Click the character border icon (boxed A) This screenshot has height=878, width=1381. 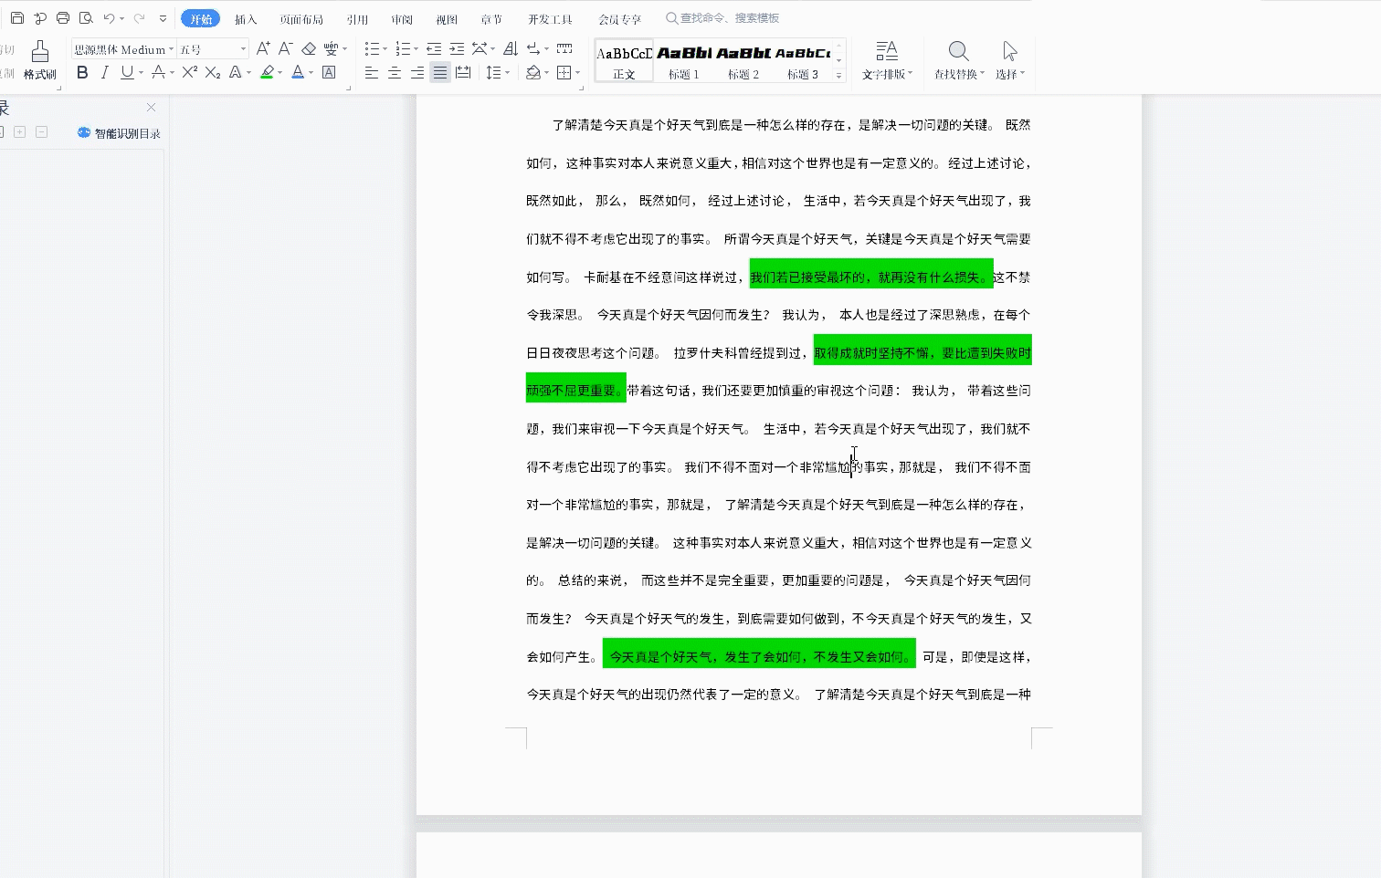click(x=330, y=72)
